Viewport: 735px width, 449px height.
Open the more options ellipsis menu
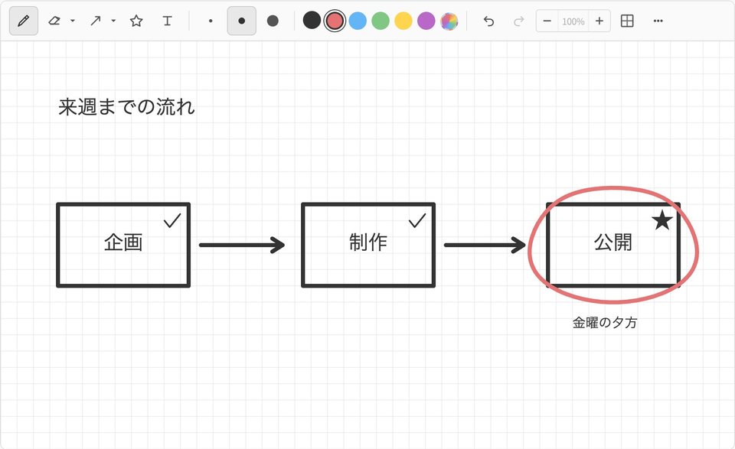click(x=658, y=21)
